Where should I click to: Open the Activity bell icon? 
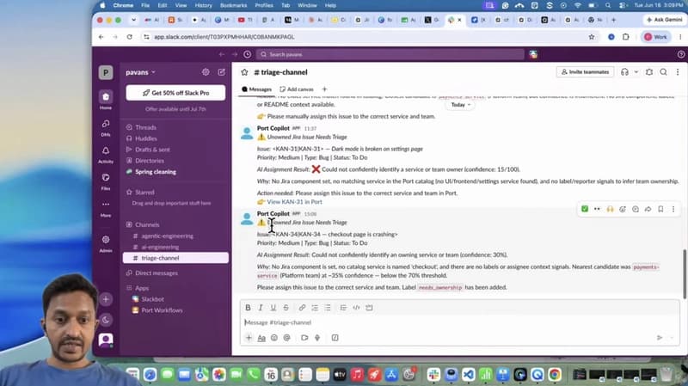click(x=105, y=151)
